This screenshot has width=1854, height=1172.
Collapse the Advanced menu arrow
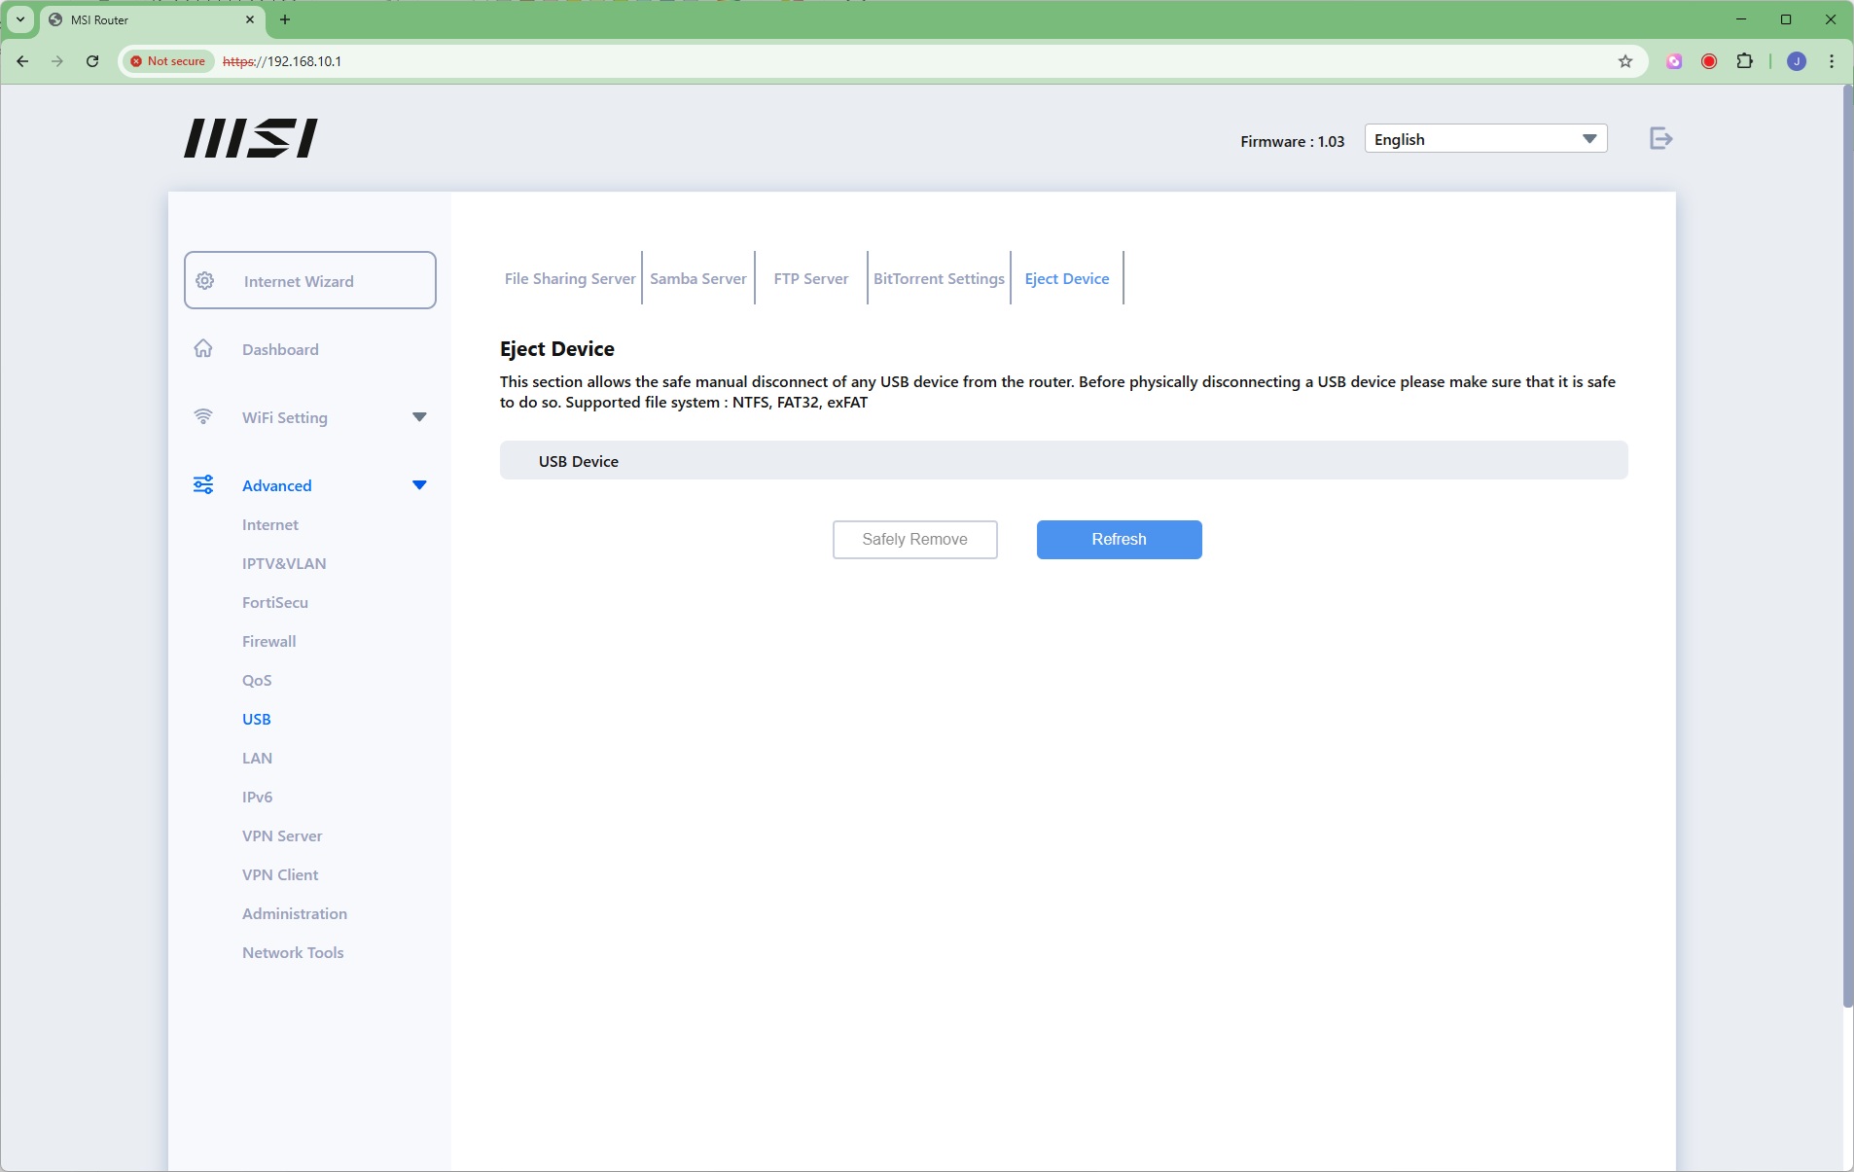[x=419, y=485]
